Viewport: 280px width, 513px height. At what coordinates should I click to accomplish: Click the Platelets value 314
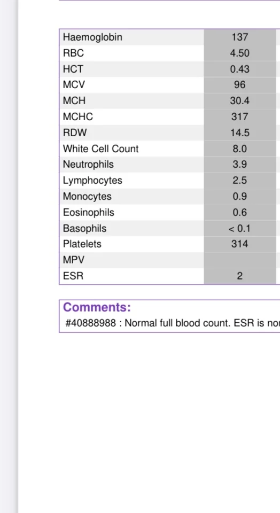pos(239,244)
